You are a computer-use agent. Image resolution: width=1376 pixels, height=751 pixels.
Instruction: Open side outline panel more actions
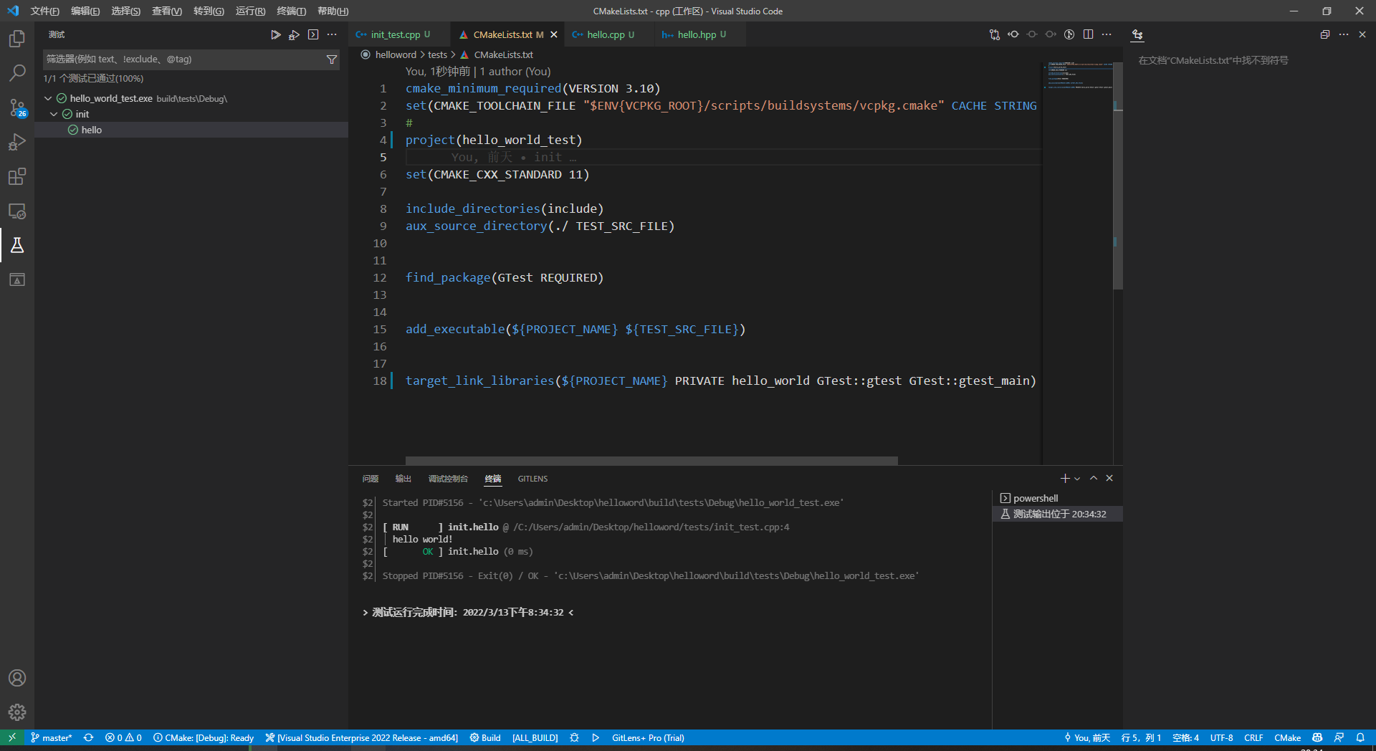point(1344,34)
